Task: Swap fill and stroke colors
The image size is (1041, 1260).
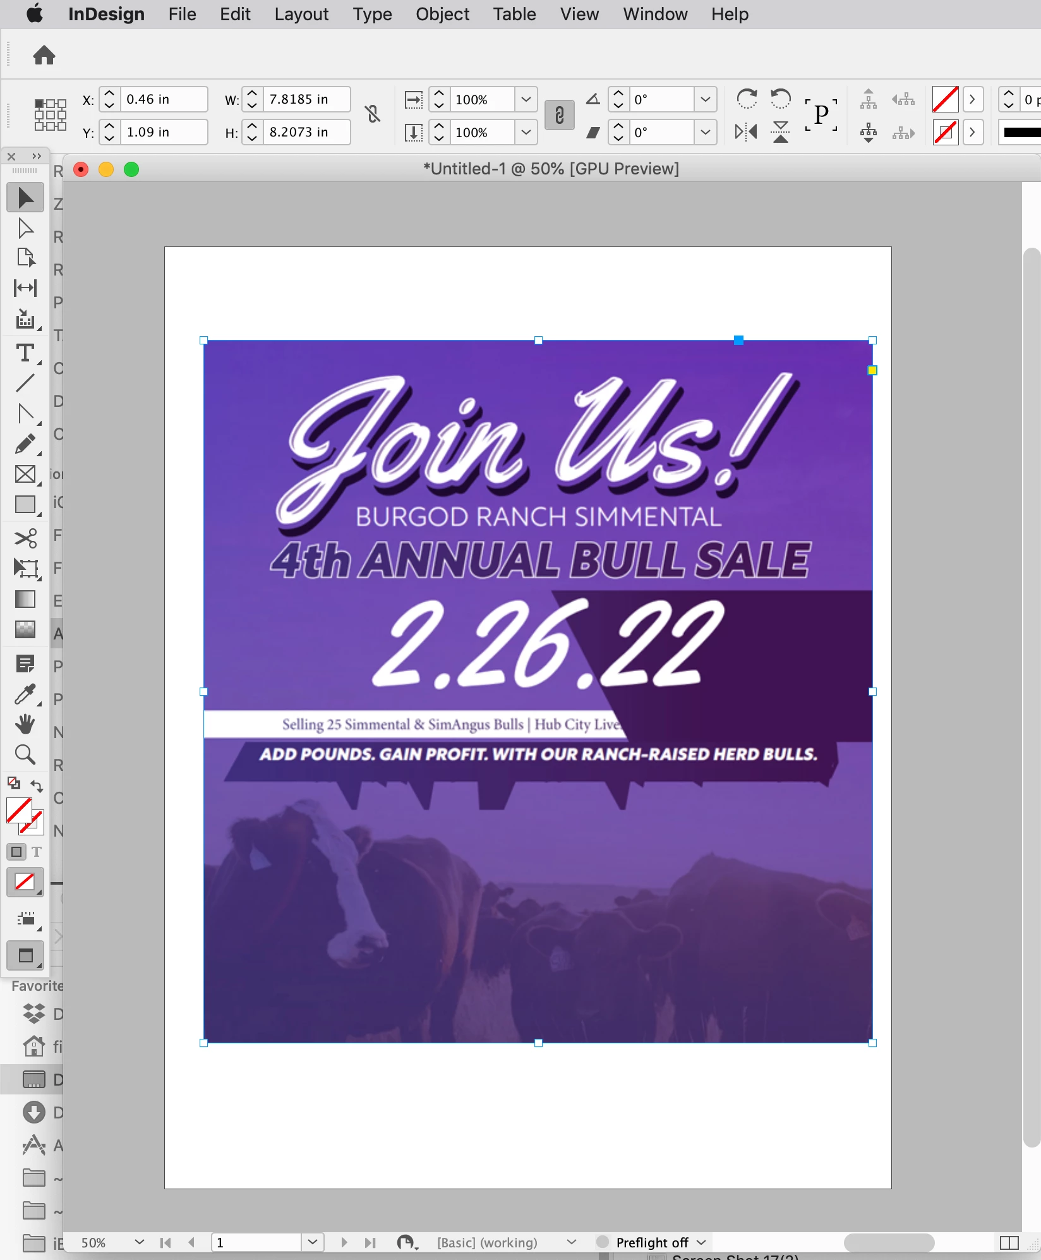Action: [36, 785]
